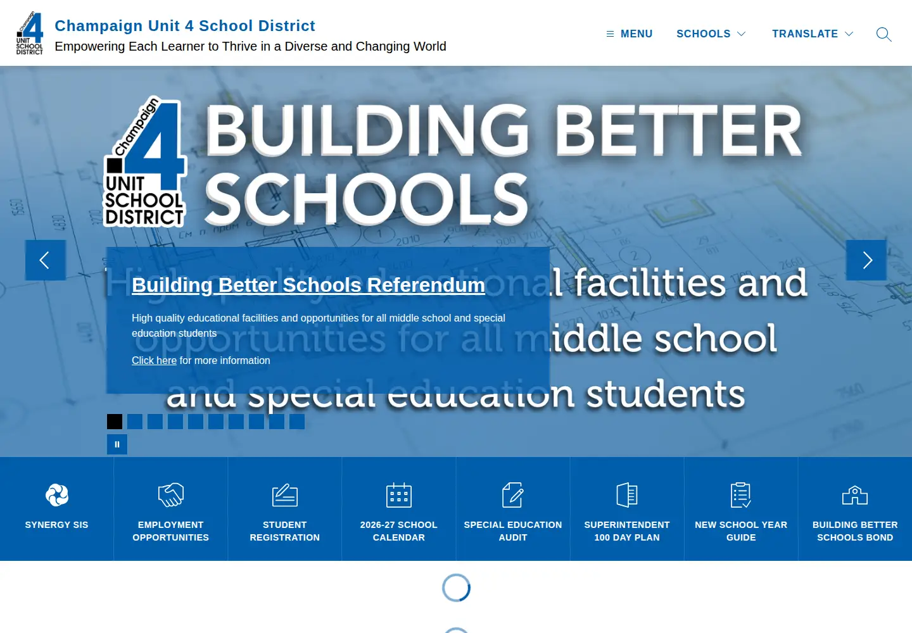912x633 pixels.
Task: Go to previous carousel slide
Action: pyautogui.click(x=46, y=260)
